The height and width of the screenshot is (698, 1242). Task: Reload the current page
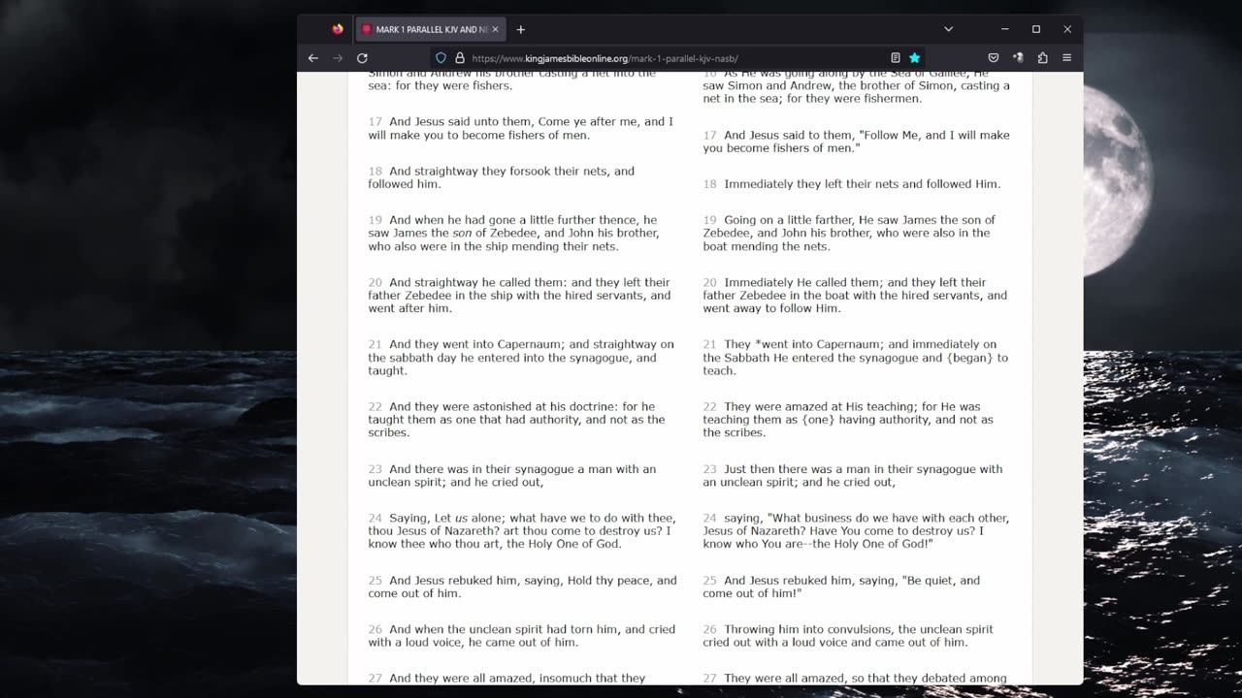point(362,58)
